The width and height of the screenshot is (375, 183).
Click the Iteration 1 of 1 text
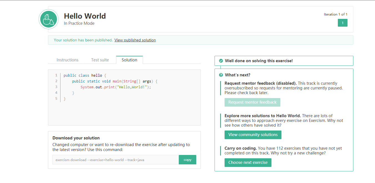coord(335,14)
